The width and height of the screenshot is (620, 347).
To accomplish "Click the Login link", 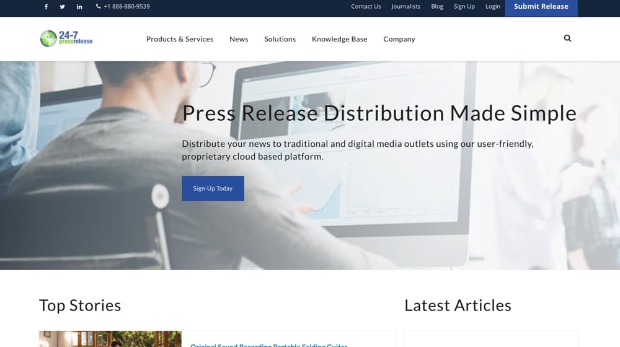I will pyautogui.click(x=493, y=6).
